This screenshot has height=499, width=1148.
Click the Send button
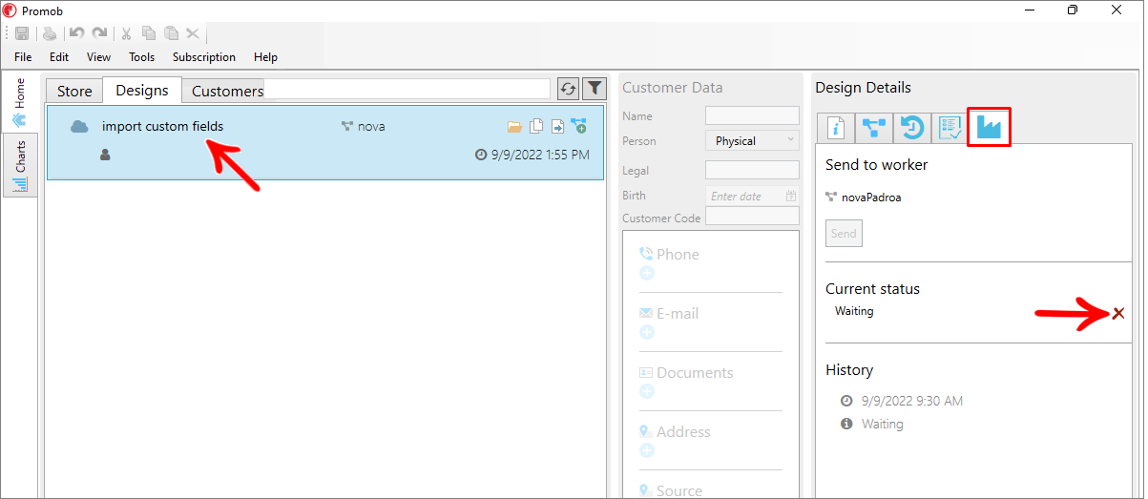844,233
